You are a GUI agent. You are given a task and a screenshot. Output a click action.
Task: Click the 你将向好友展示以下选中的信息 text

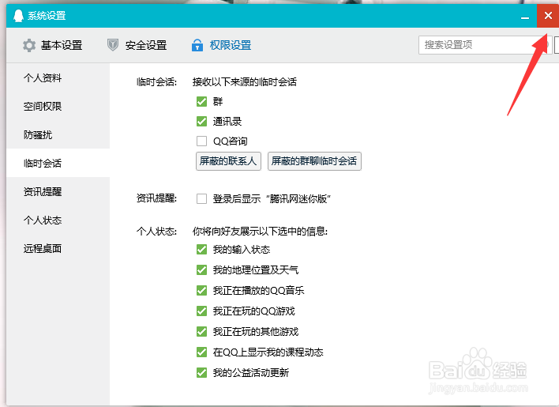(x=260, y=232)
